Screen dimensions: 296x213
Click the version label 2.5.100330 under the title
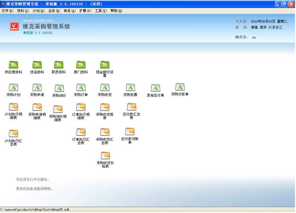43,33
